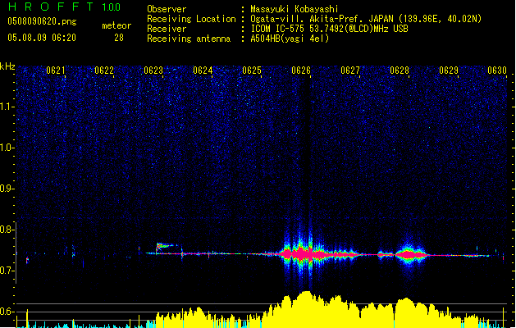This screenshot has height=328, width=516.
Task: Click the 0624 time marker
Action: (x=203, y=71)
